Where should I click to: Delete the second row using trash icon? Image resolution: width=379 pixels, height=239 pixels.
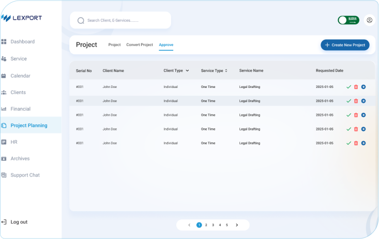point(356,101)
